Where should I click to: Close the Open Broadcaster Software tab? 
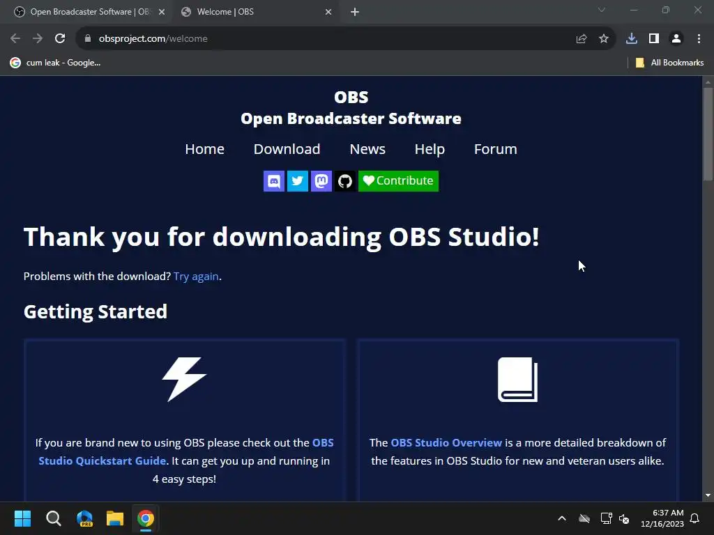162,13
